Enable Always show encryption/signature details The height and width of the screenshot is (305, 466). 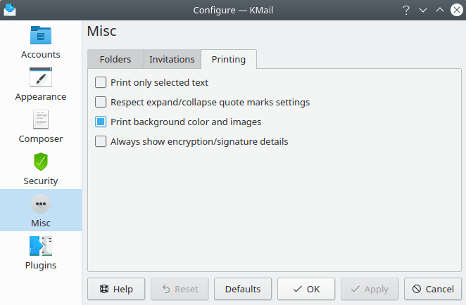point(101,141)
